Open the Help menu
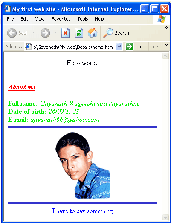 [99, 19]
